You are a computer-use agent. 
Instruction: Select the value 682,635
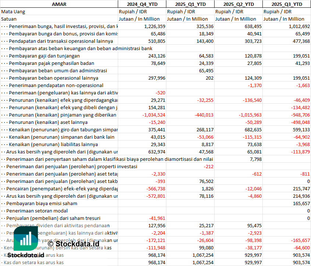click(253, 129)
